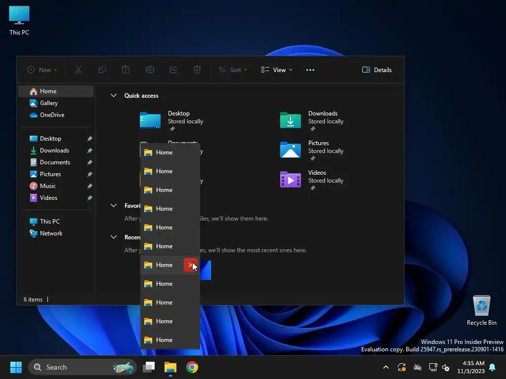The width and height of the screenshot is (506, 379).
Task: Click the Copy icon in toolbar
Action: [102, 70]
